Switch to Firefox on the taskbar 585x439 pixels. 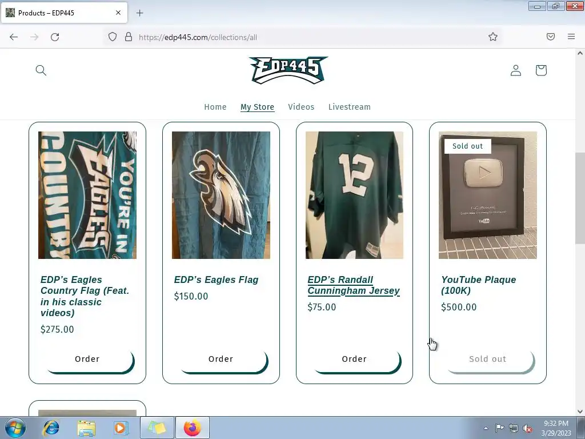point(193,428)
